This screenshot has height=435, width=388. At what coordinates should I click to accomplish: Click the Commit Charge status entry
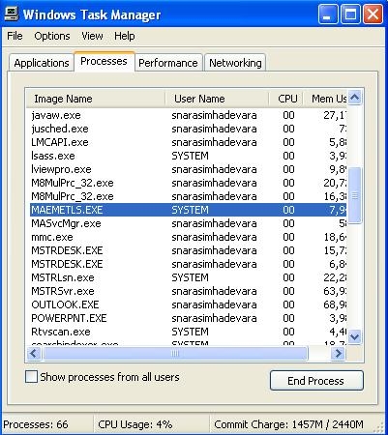pos(288,424)
